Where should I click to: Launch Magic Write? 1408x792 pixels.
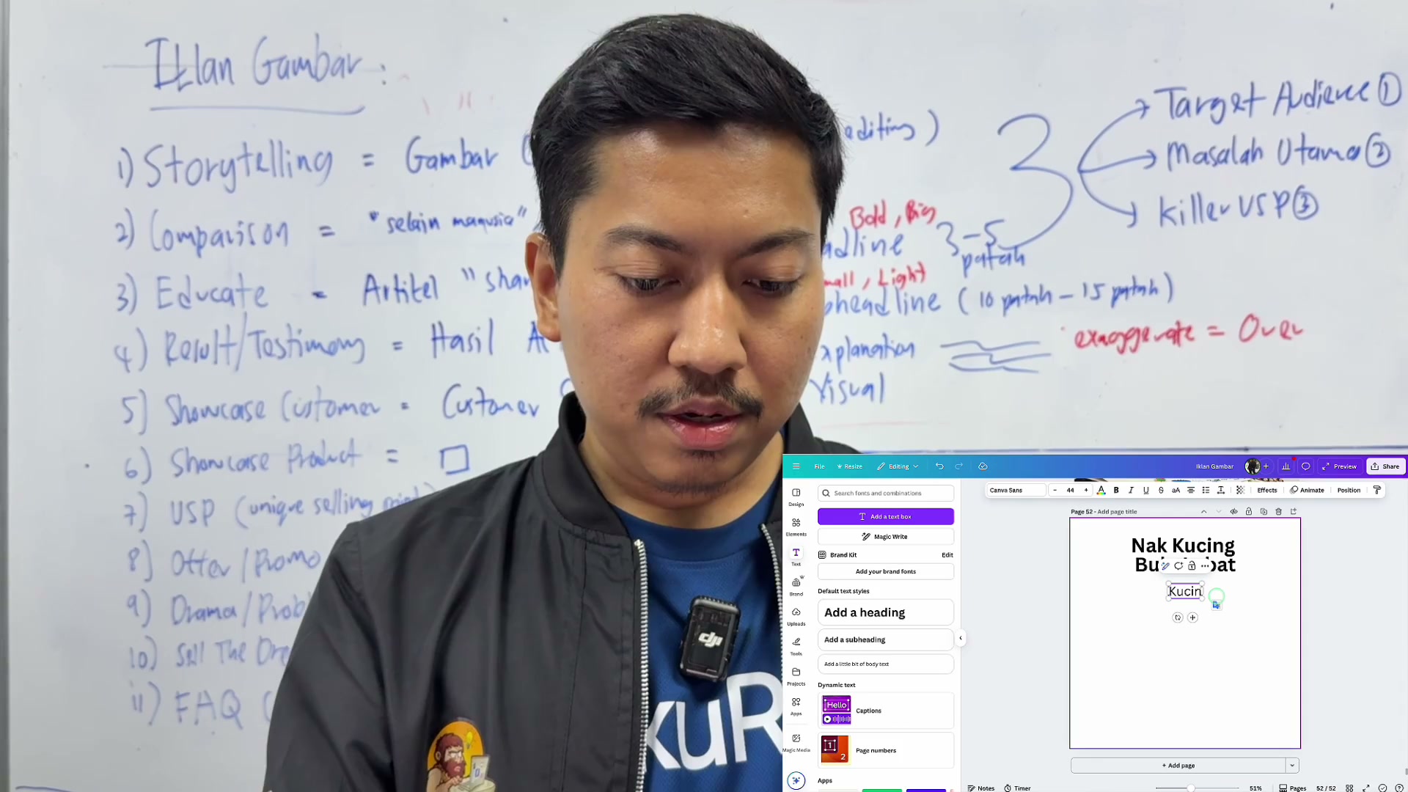point(886,537)
